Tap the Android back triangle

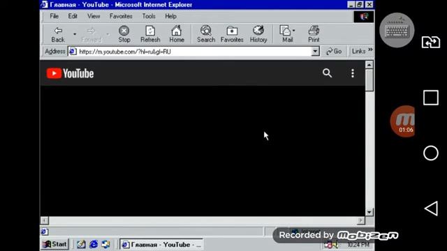point(431,208)
